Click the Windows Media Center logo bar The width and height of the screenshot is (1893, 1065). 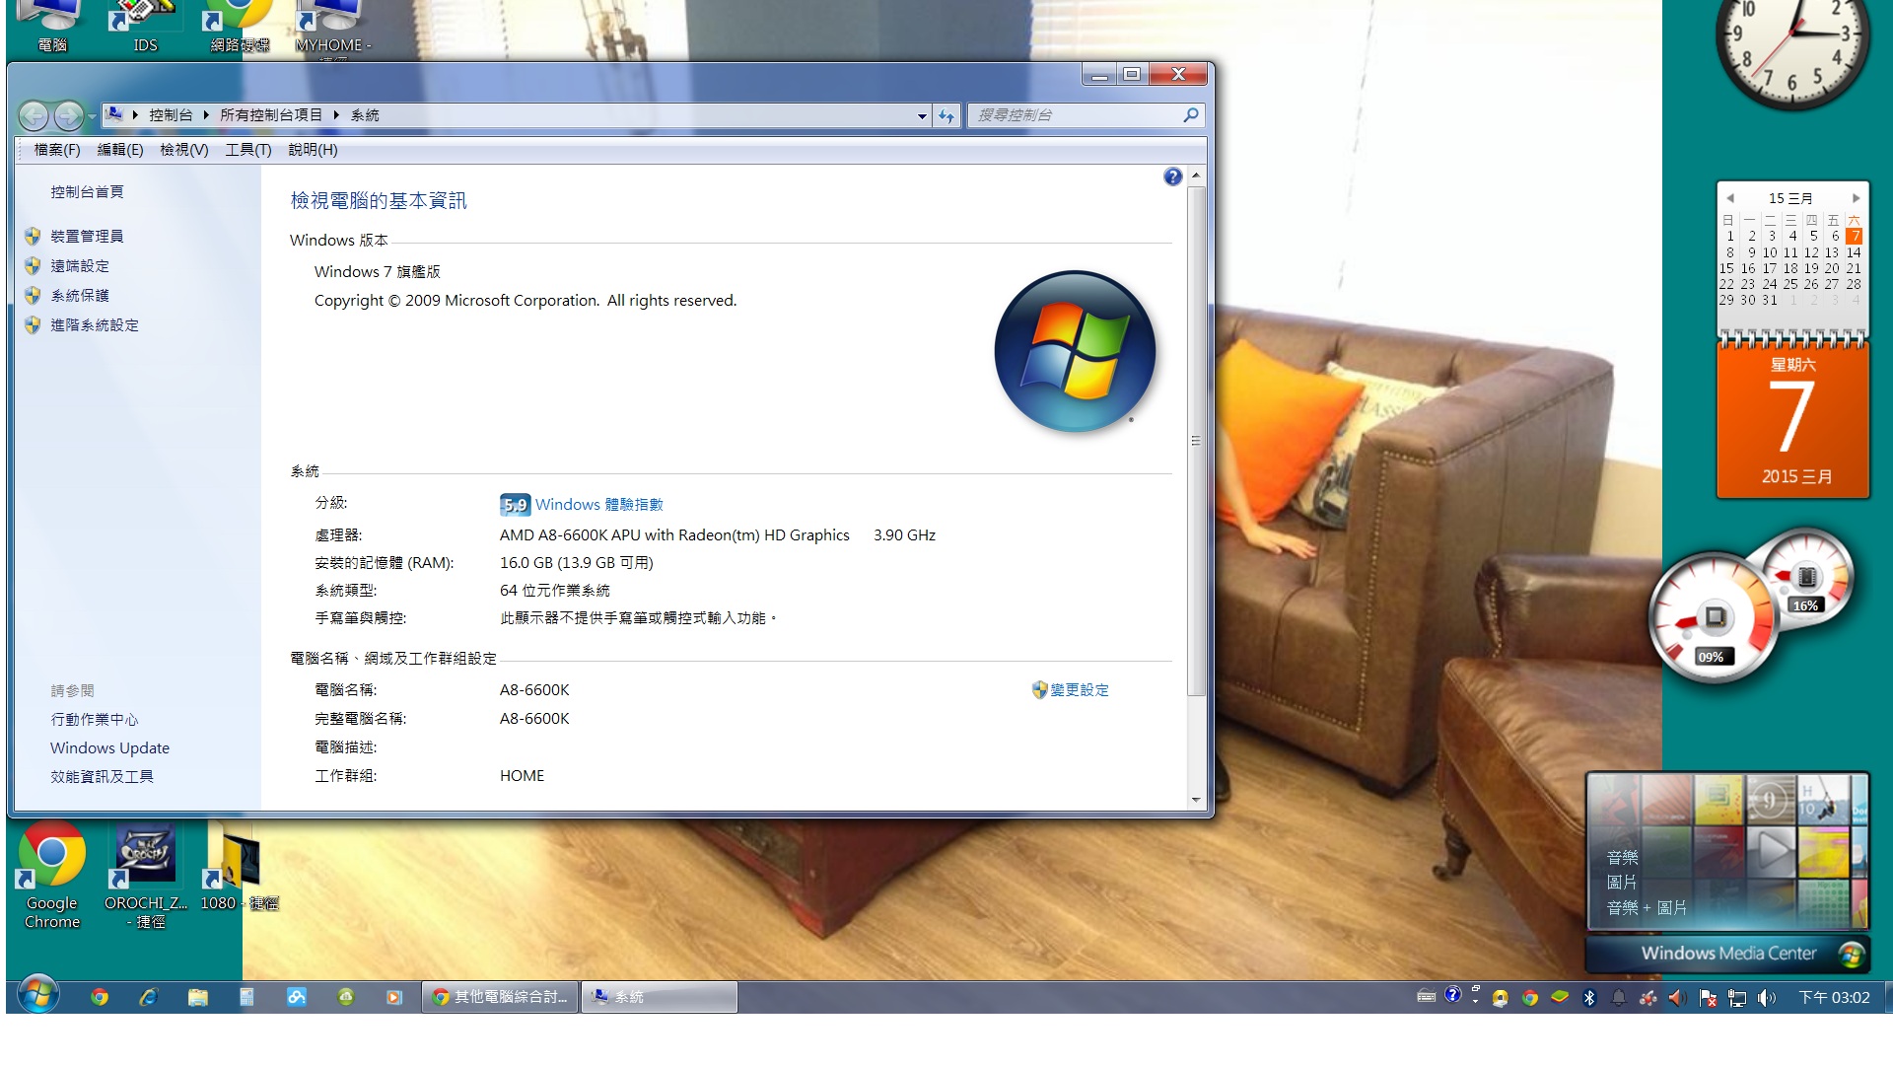click(x=1727, y=954)
